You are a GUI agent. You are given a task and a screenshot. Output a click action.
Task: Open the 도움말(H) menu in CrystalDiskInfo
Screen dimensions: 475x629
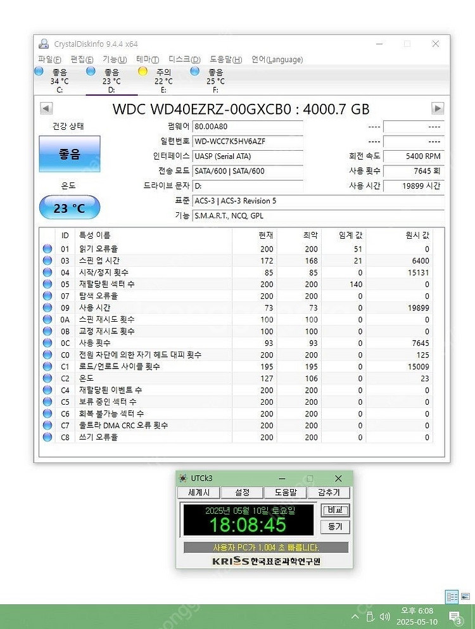pyautogui.click(x=226, y=60)
